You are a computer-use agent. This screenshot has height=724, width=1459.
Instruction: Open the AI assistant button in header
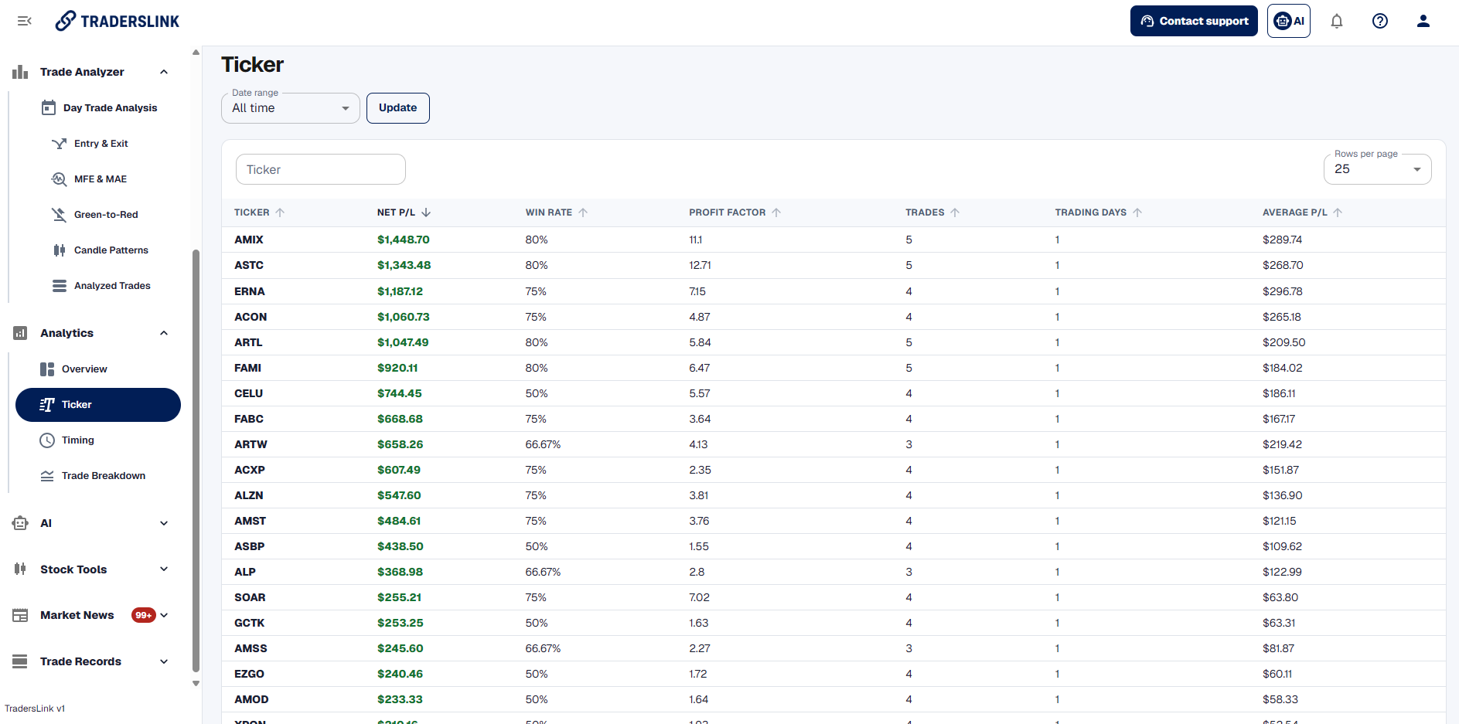click(x=1288, y=21)
